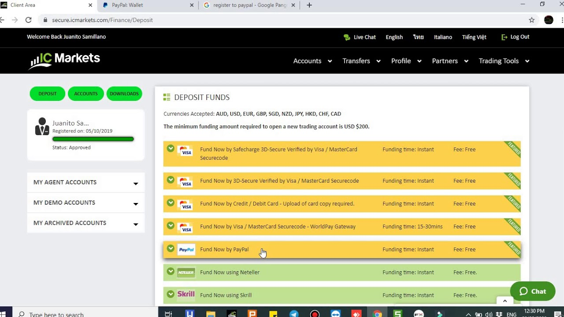564x317 pixels.
Task: Open the Profile menu
Action: [x=406, y=61]
